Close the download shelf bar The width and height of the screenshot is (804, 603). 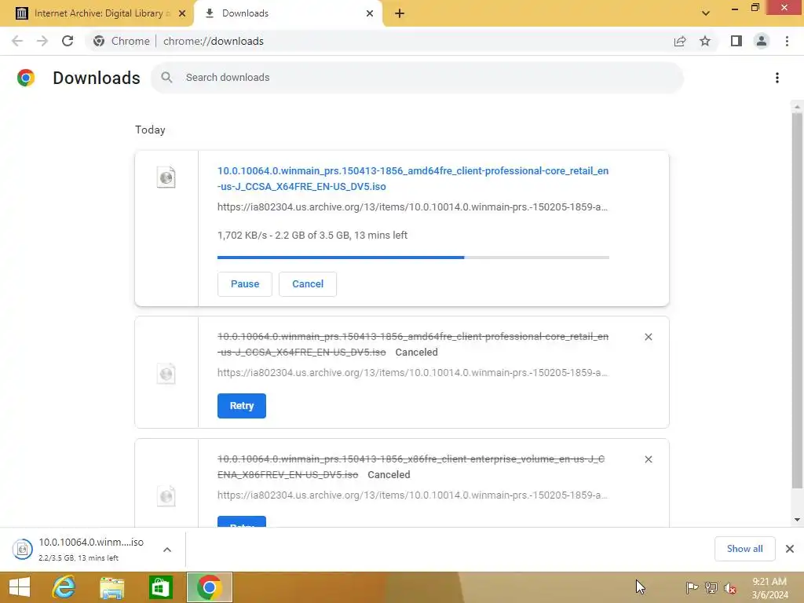point(790,549)
